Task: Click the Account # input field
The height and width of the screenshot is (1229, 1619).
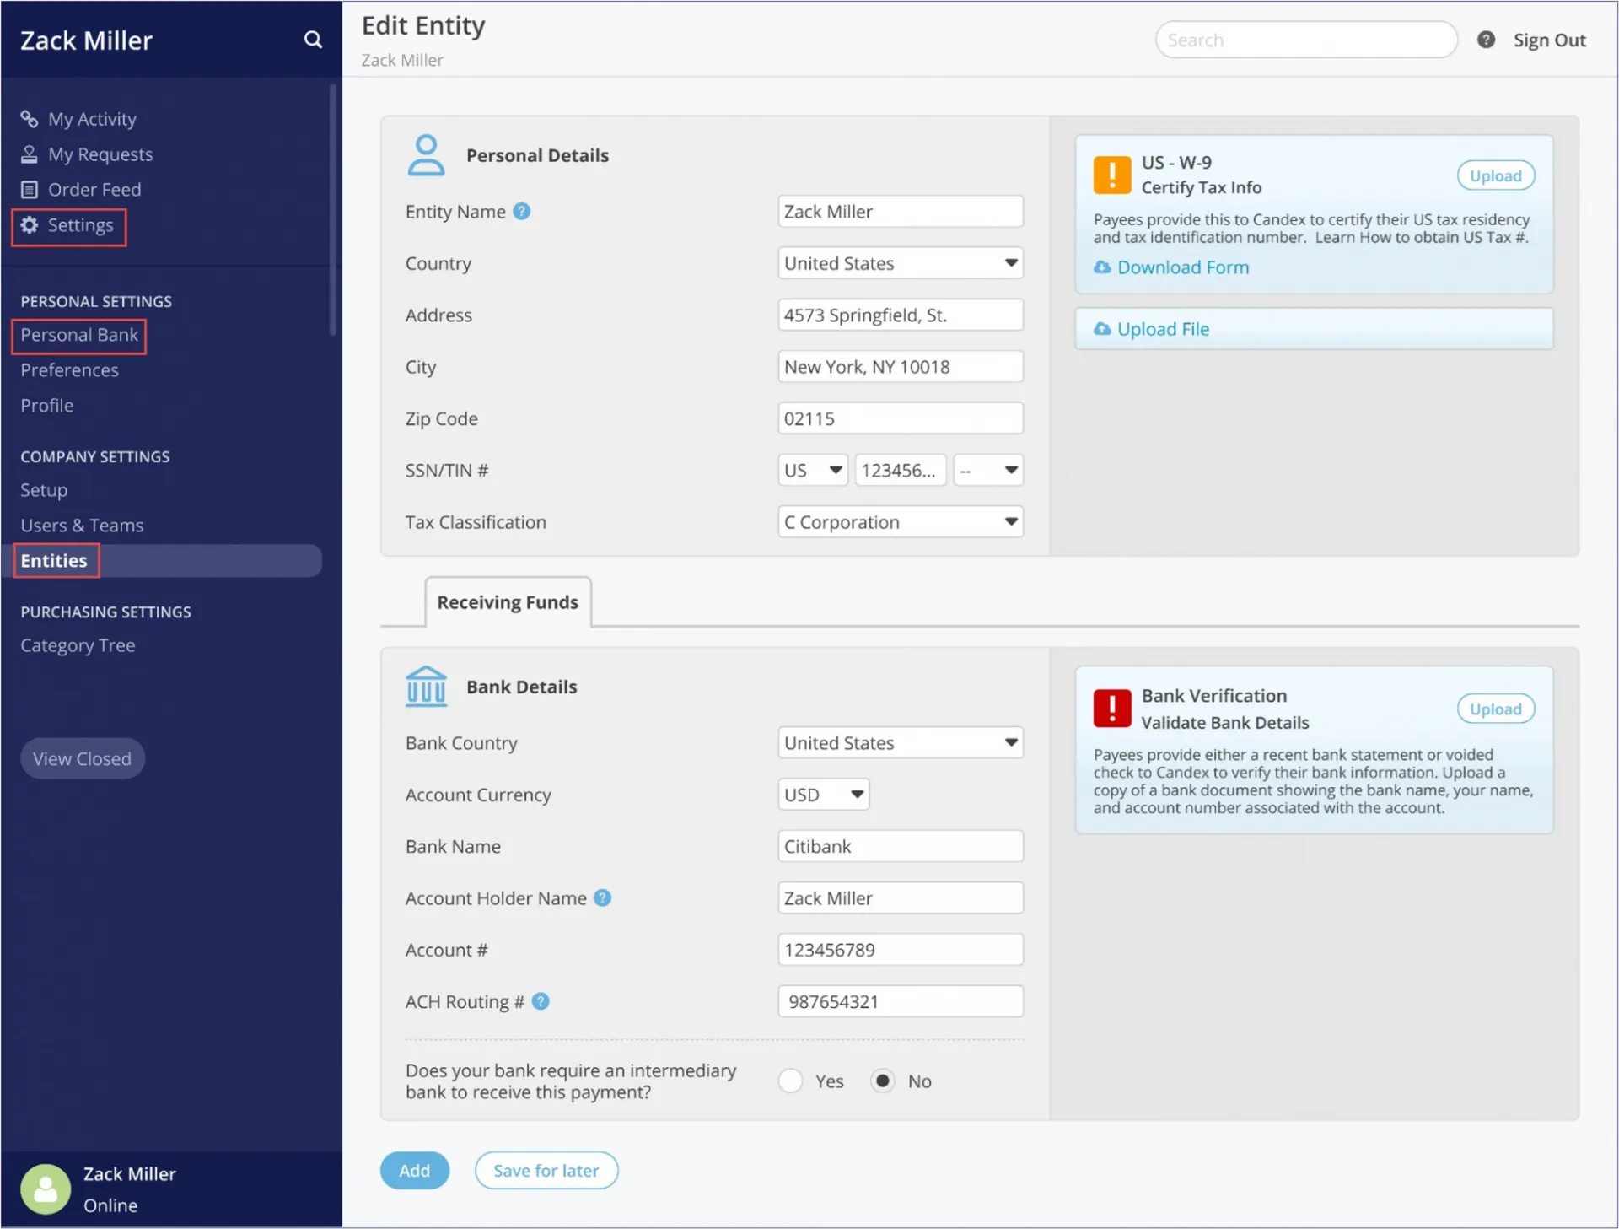Action: pos(900,951)
